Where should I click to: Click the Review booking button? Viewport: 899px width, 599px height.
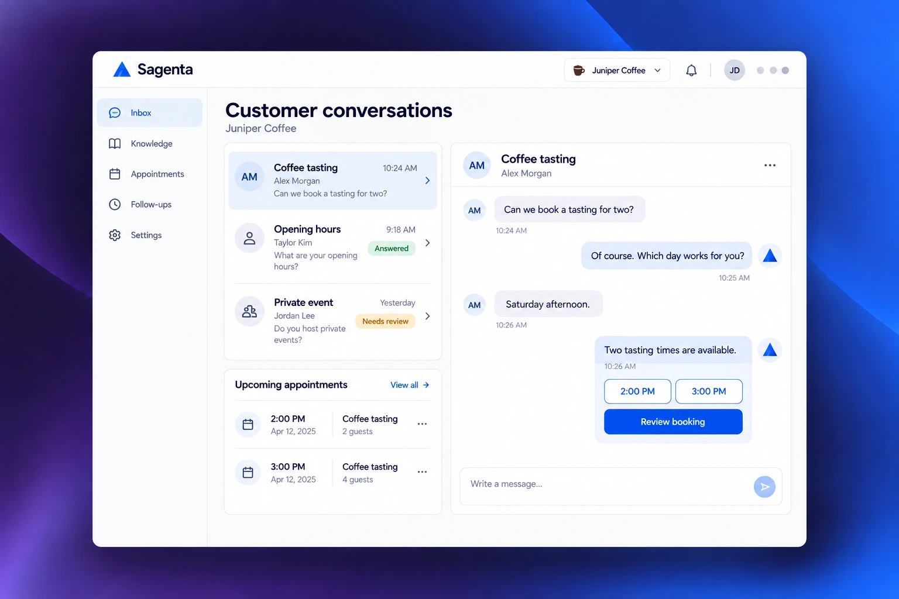point(673,422)
